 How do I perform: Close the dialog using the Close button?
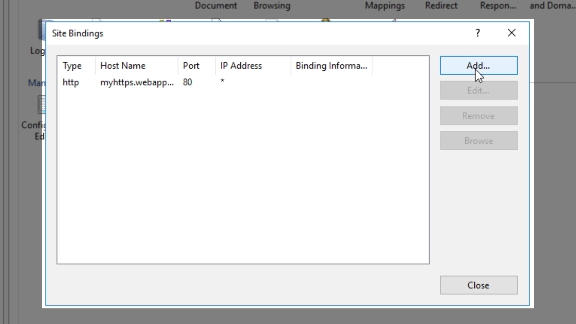(478, 285)
